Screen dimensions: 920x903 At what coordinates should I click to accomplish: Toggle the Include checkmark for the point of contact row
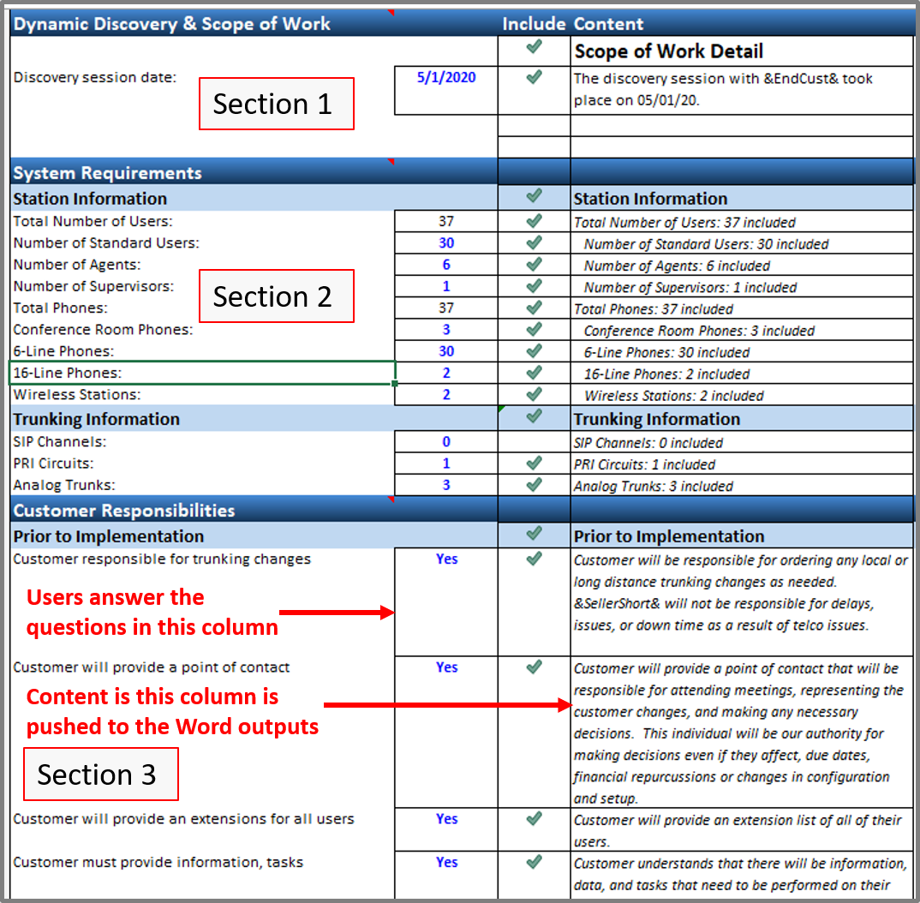(534, 667)
